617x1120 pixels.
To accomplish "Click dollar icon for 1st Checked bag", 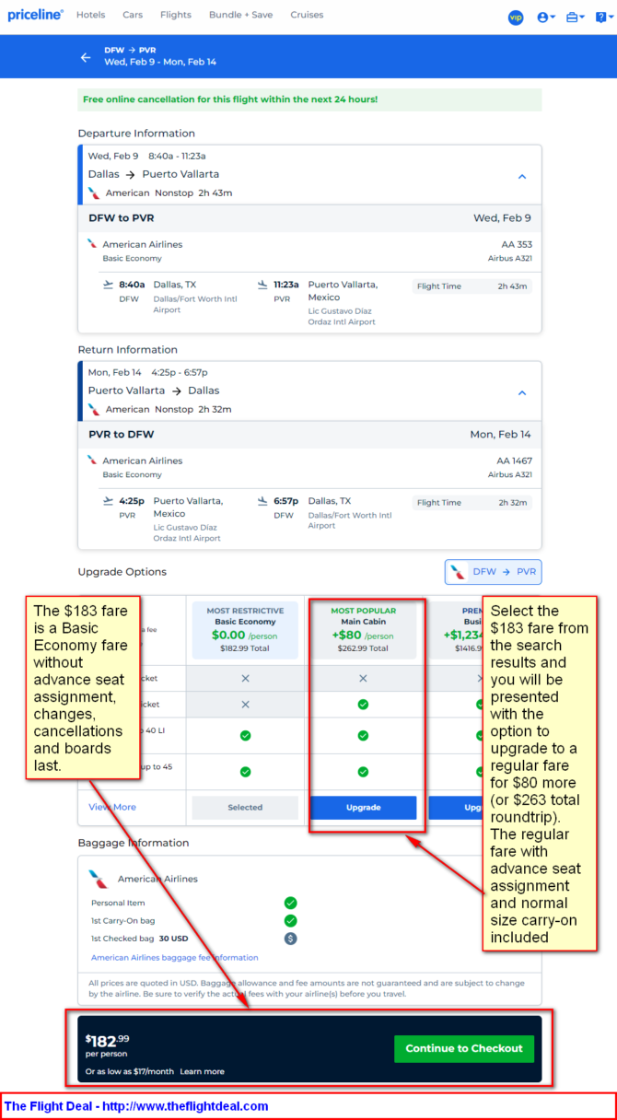I will click(x=291, y=939).
